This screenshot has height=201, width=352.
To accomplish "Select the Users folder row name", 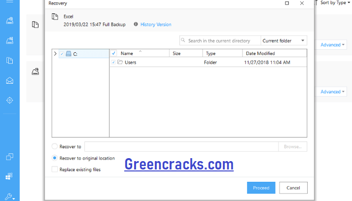I will click(131, 63).
